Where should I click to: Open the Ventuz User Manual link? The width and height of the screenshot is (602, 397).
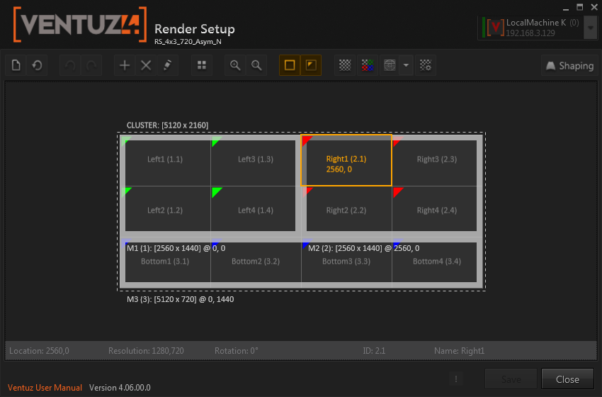pyautogui.click(x=45, y=388)
